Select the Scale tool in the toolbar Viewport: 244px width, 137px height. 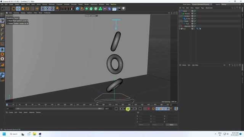(23, 9)
